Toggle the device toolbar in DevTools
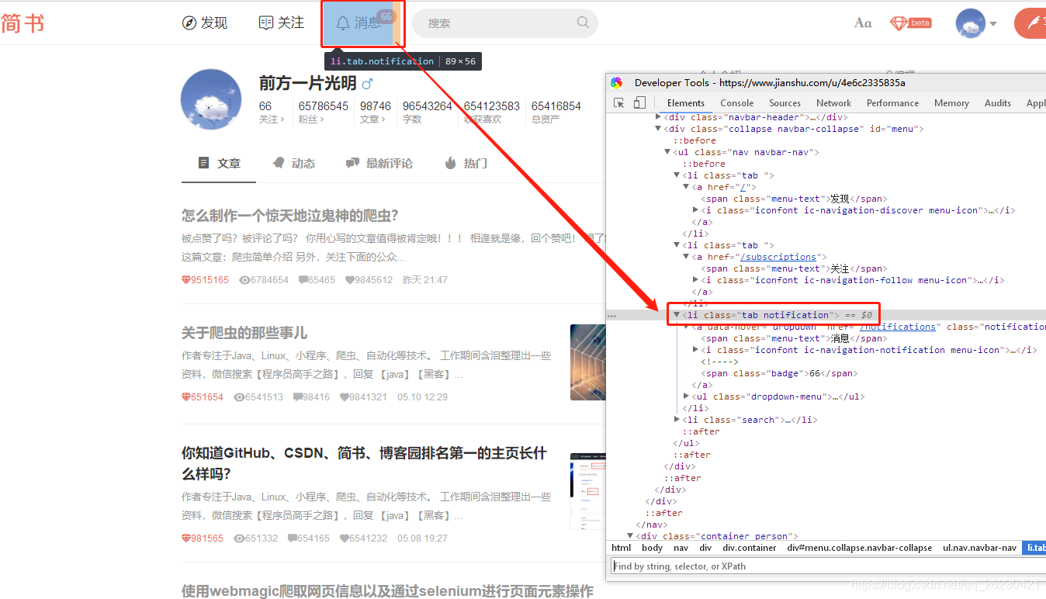Viewport: 1046px width, 599px height. click(x=639, y=102)
